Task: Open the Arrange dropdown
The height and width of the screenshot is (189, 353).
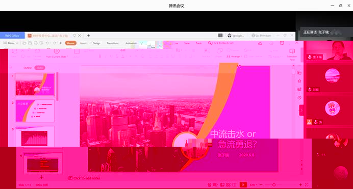Action: (234, 57)
